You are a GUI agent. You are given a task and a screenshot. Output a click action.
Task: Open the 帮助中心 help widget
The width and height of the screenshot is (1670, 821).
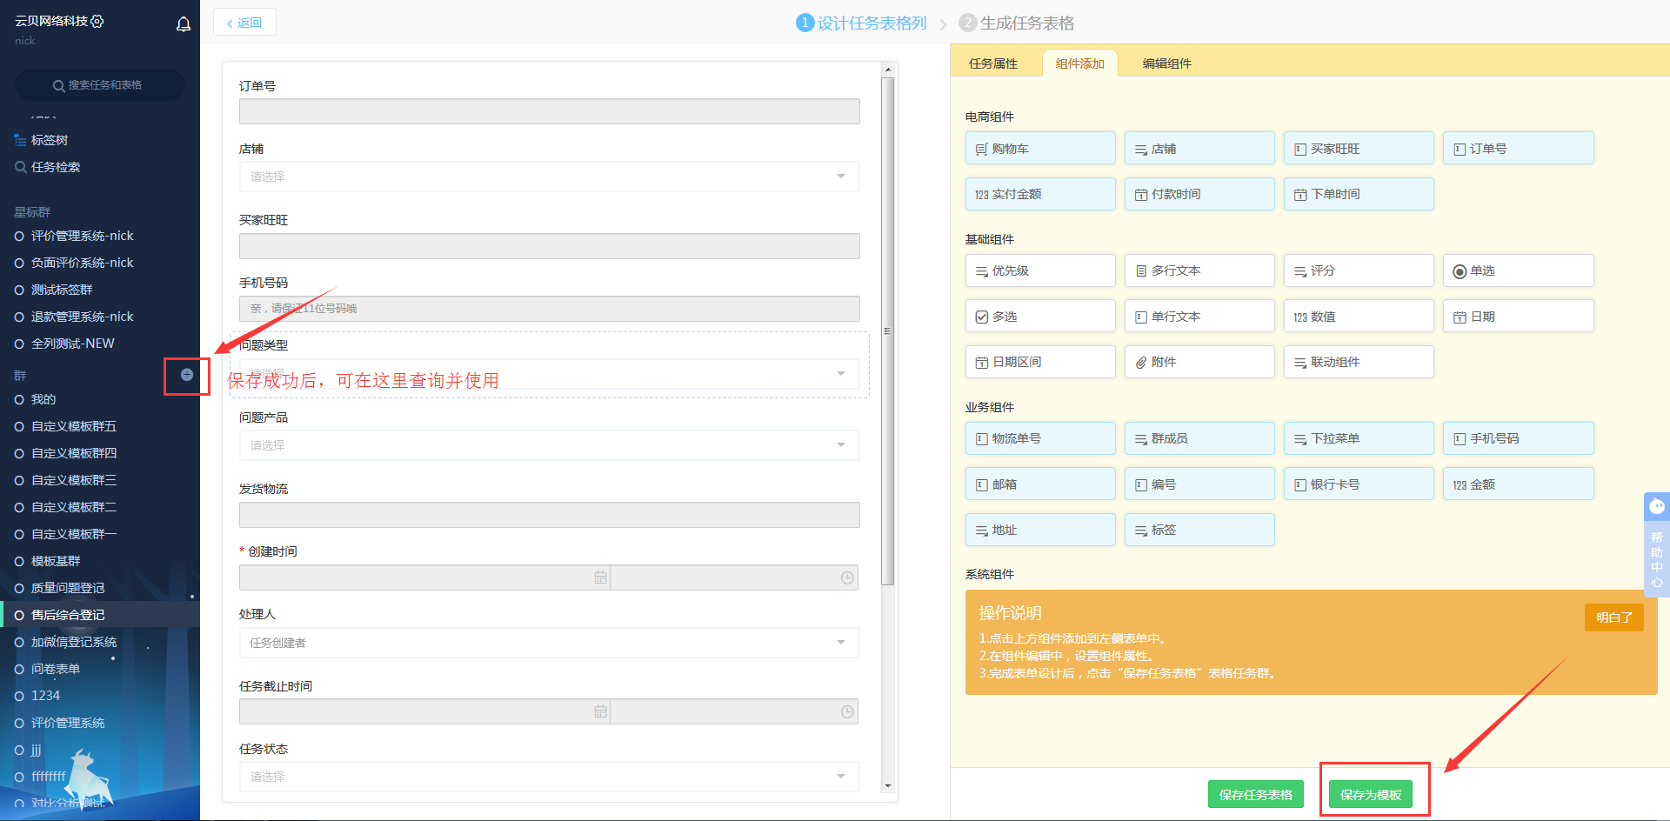tap(1656, 544)
